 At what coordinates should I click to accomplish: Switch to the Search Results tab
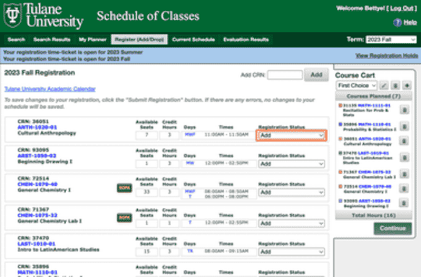point(51,40)
